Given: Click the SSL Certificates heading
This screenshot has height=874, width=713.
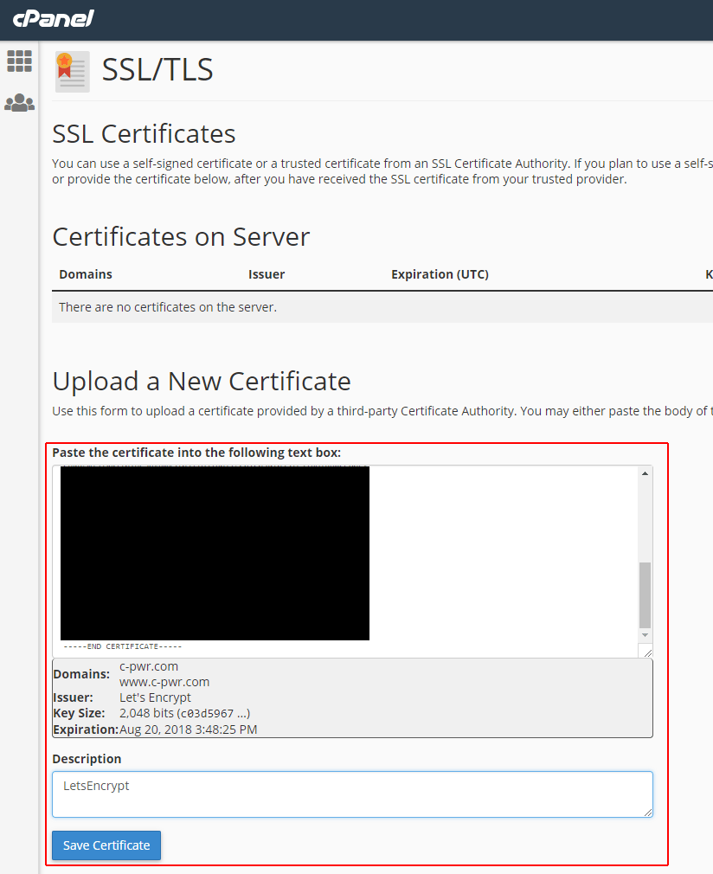Looking at the screenshot, I should pyautogui.click(x=144, y=134).
